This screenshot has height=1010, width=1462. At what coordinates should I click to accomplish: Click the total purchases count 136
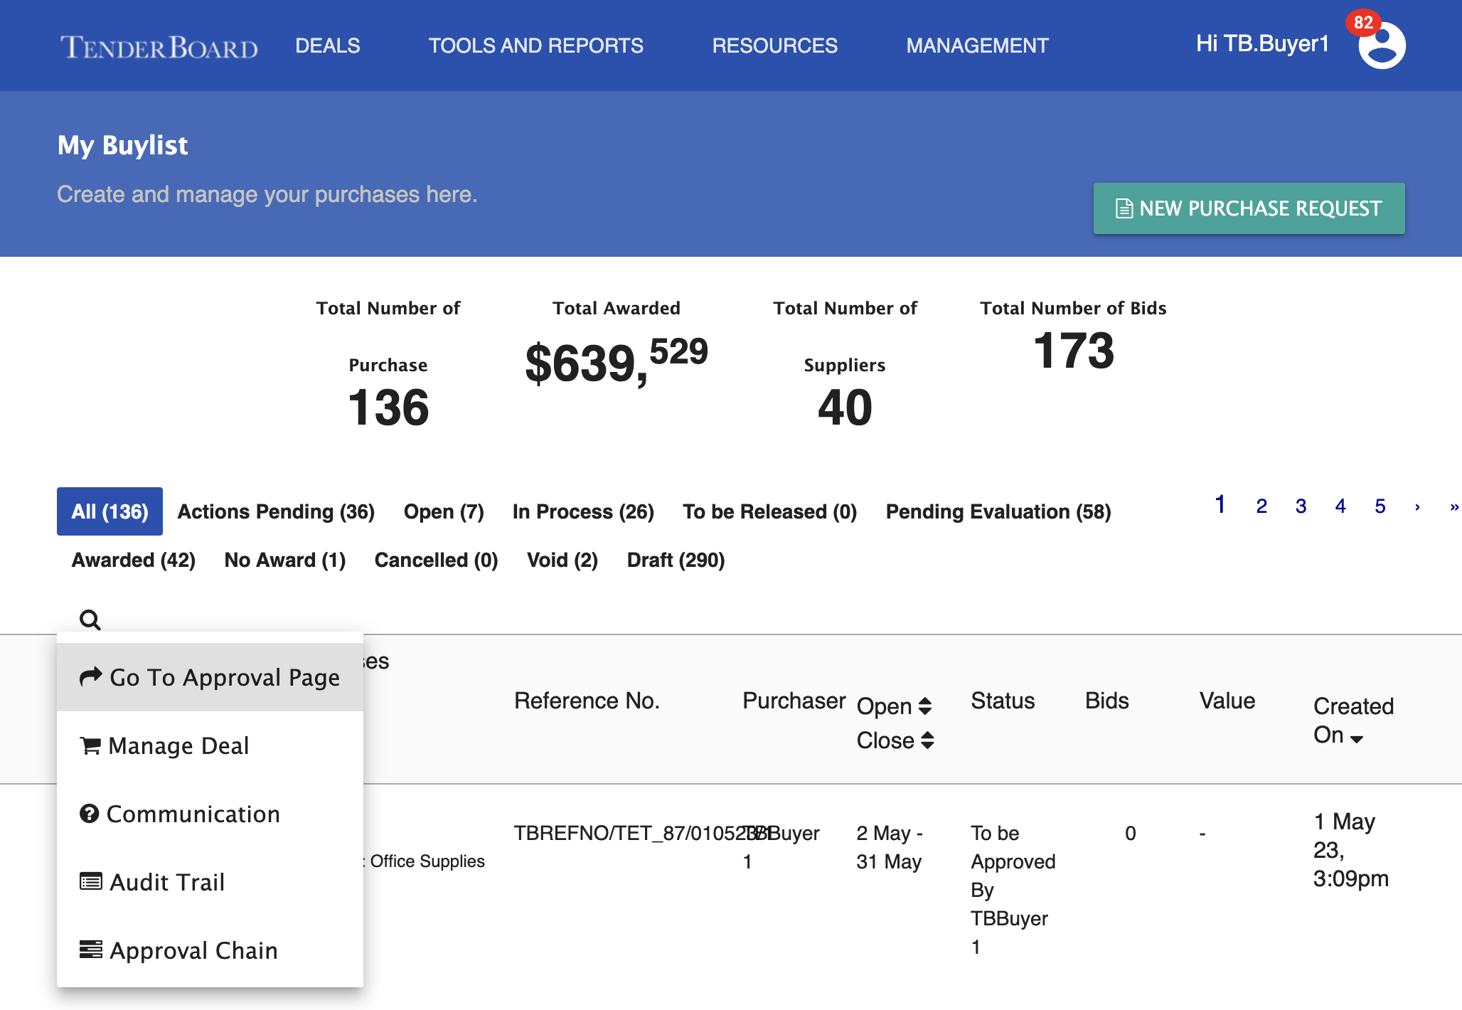point(388,408)
